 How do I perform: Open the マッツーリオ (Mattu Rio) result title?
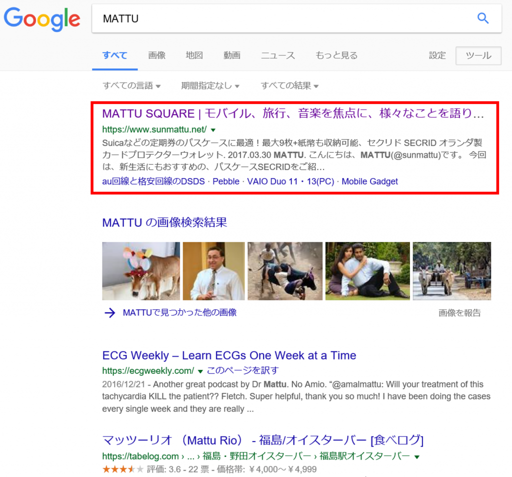click(263, 440)
